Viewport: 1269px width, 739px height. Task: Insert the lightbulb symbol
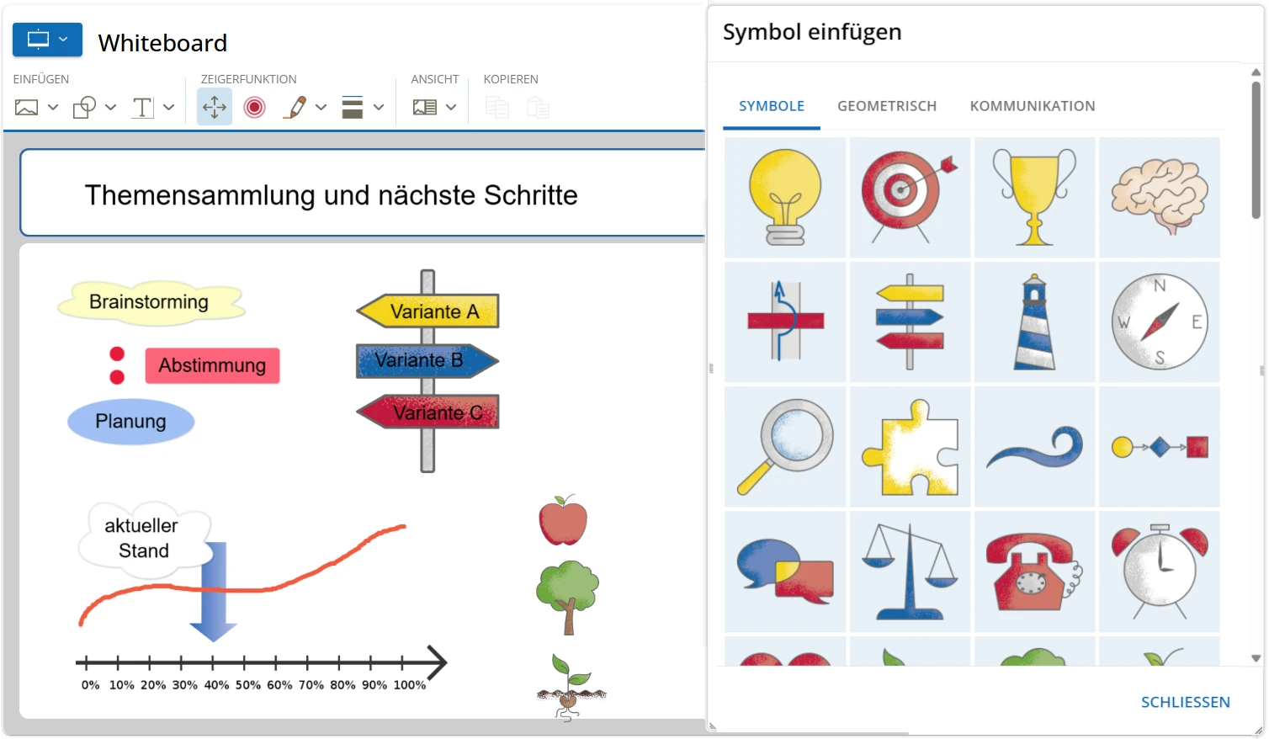(784, 196)
